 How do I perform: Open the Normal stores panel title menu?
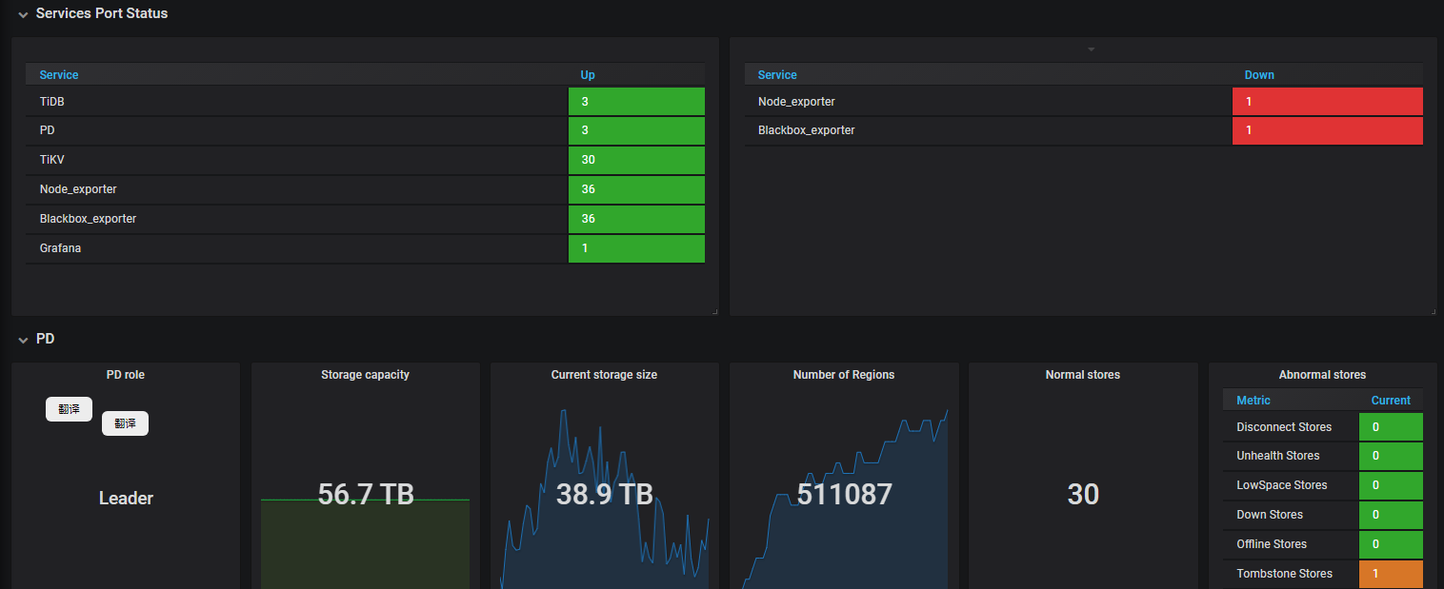click(x=1082, y=375)
